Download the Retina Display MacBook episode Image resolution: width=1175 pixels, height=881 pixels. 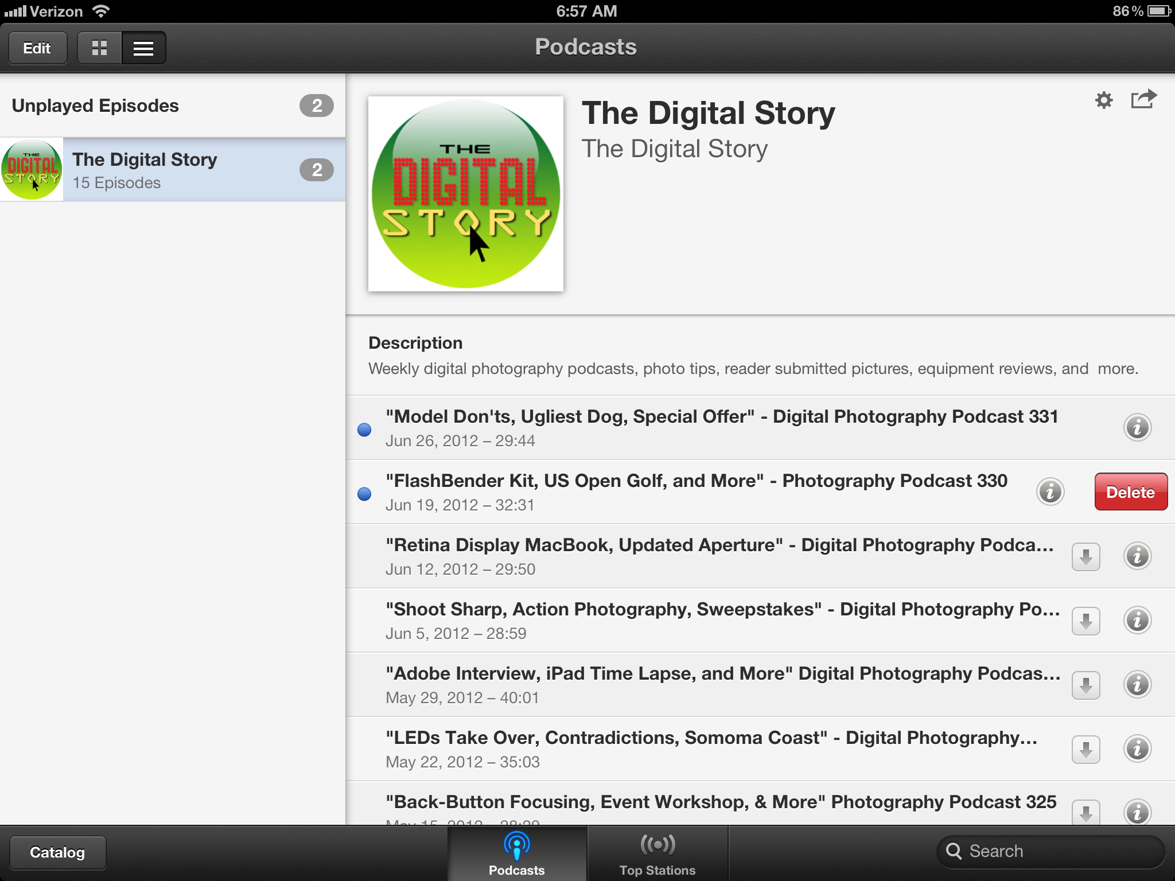pyautogui.click(x=1085, y=556)
